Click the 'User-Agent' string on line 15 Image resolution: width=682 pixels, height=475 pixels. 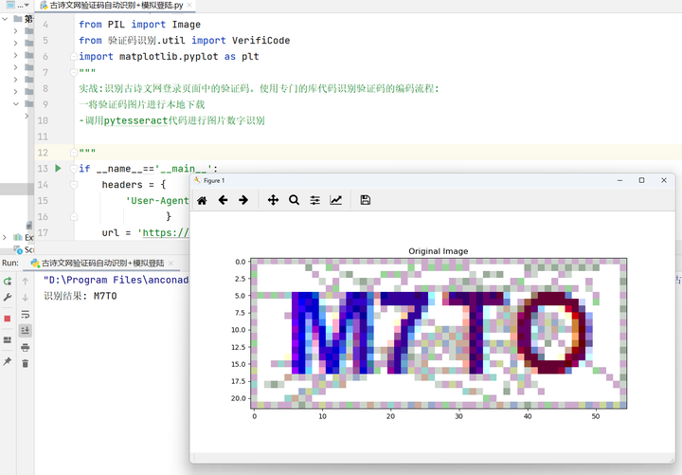(157, 201)
